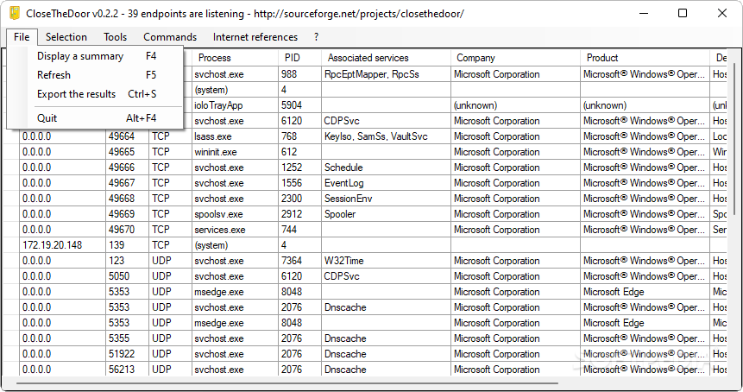This screenshot has width=743, height=392.
Task: Click the SessionEnv service cell
Action: click(387, 199)
